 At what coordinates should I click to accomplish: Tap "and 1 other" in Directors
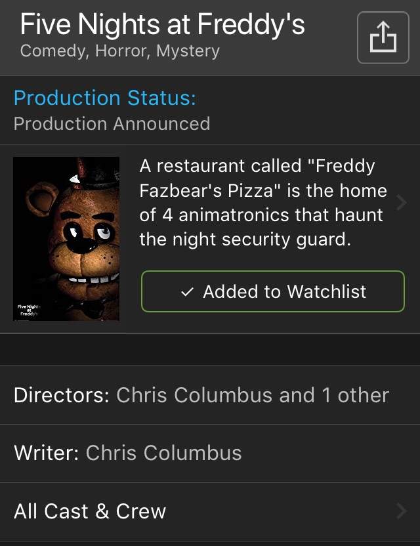click(336, 395)
